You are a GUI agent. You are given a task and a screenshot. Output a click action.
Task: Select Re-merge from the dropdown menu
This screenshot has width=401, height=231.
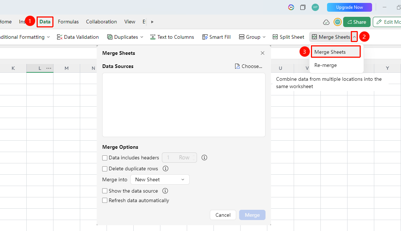pyautogui.click(x=337, y=65)
